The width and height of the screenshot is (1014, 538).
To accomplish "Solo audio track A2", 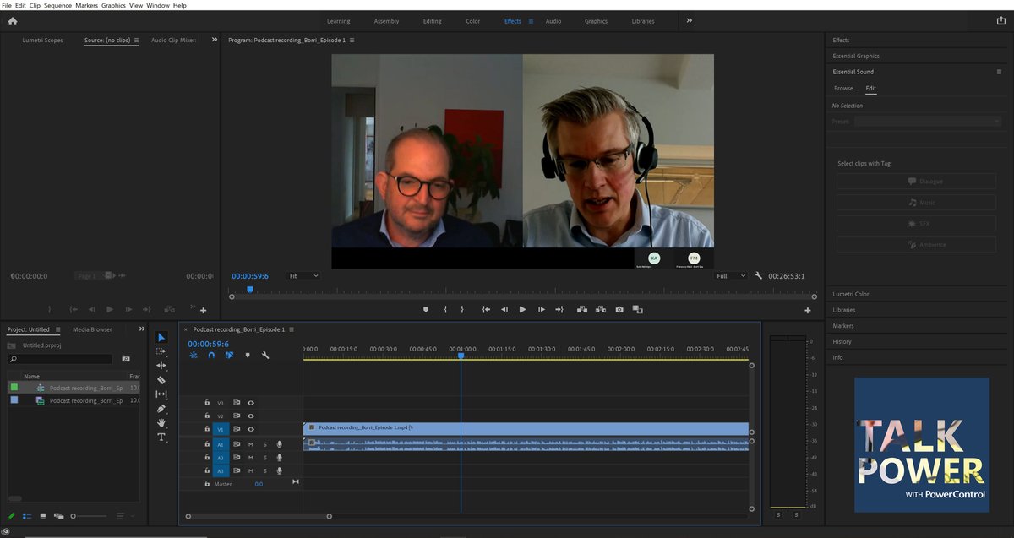I will click(264, 458).
